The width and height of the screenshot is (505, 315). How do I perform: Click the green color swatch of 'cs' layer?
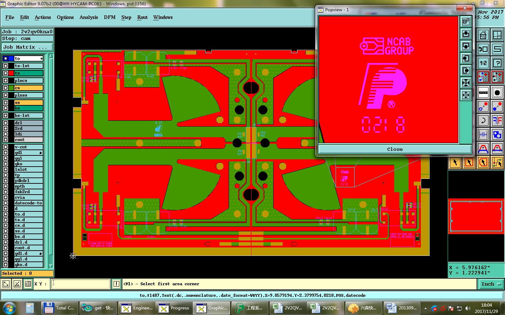pos(11,88)
